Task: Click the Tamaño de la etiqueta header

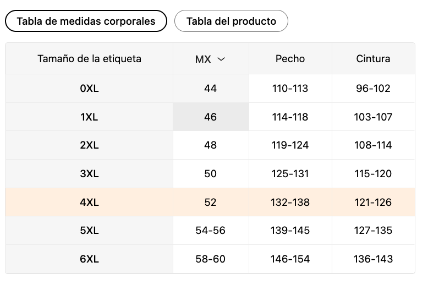Action: (x=89, y=59)
